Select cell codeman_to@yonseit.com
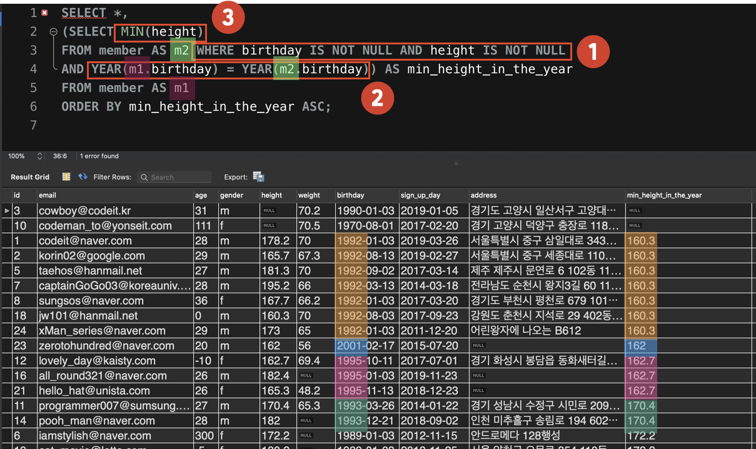756x449 pixels. [114, 226]
